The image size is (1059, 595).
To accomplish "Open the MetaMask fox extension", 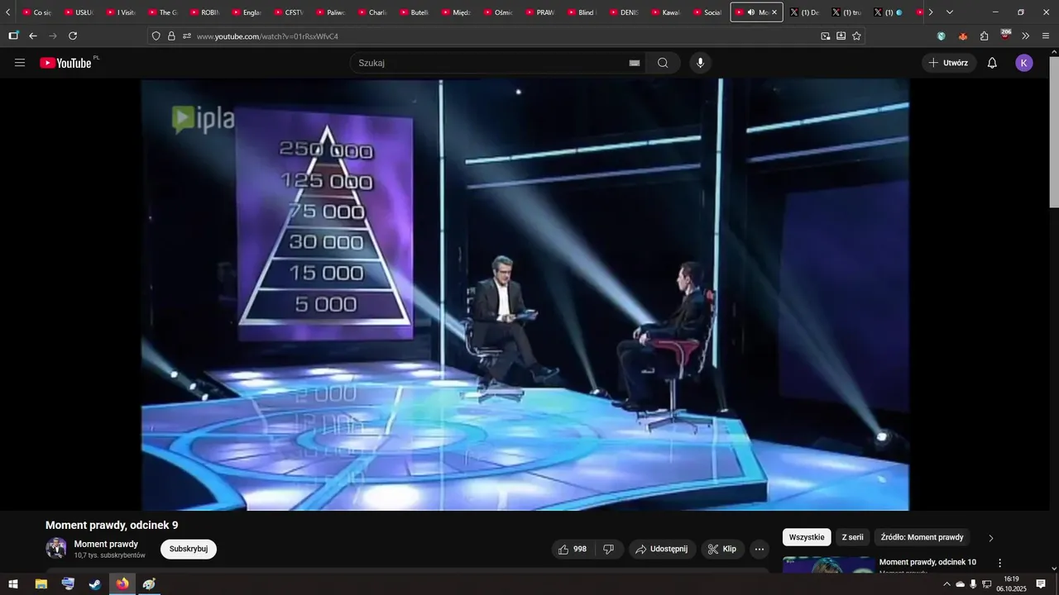I will point(963,36).
